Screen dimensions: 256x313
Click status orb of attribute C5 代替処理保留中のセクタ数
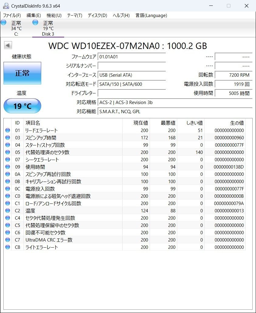coord(8,225)
